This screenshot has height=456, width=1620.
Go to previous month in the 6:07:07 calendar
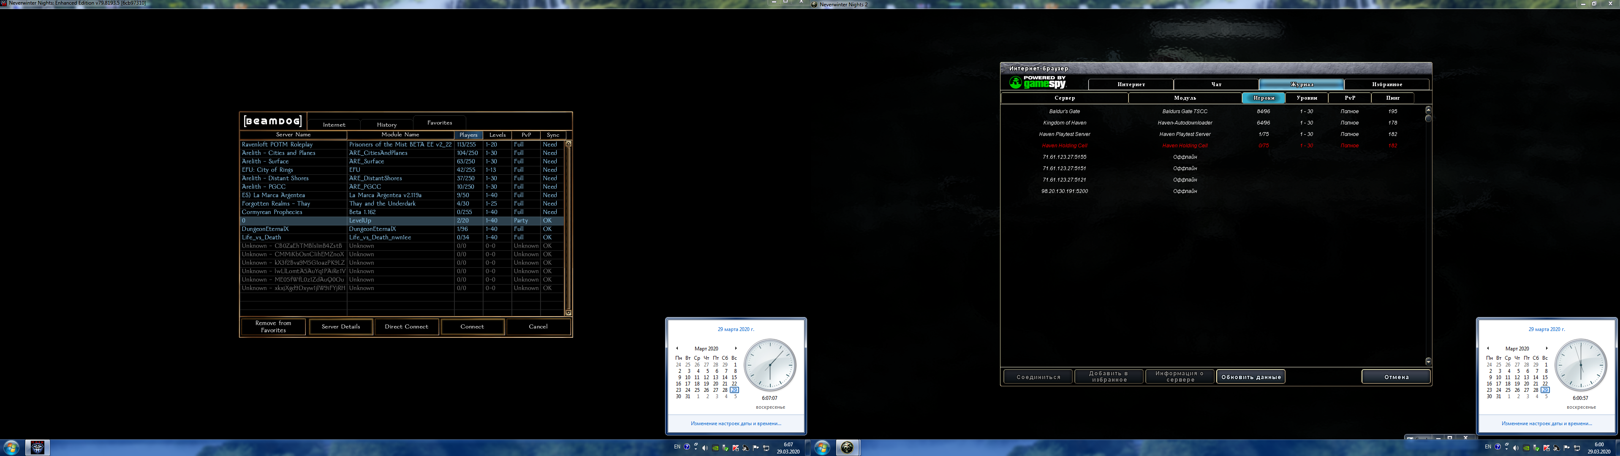pyautogui.click(x=677, y=348)
